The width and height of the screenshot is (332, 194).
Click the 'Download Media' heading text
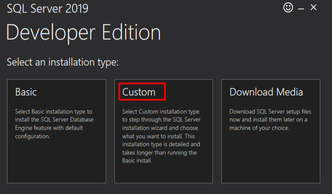pos(266,92)
